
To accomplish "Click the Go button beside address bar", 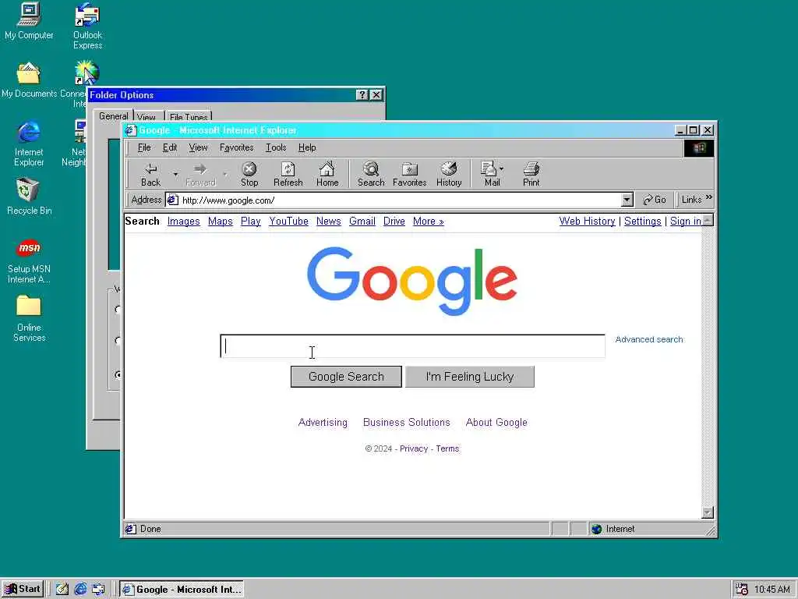I will [655, 200].
